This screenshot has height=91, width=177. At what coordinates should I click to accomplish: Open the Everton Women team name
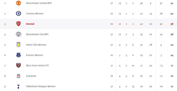(x=34, y=55)
